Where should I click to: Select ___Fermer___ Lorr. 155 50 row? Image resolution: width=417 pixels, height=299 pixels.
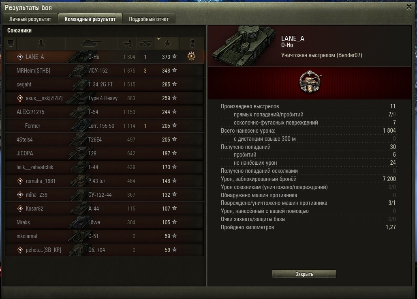(x=104, y=126)
